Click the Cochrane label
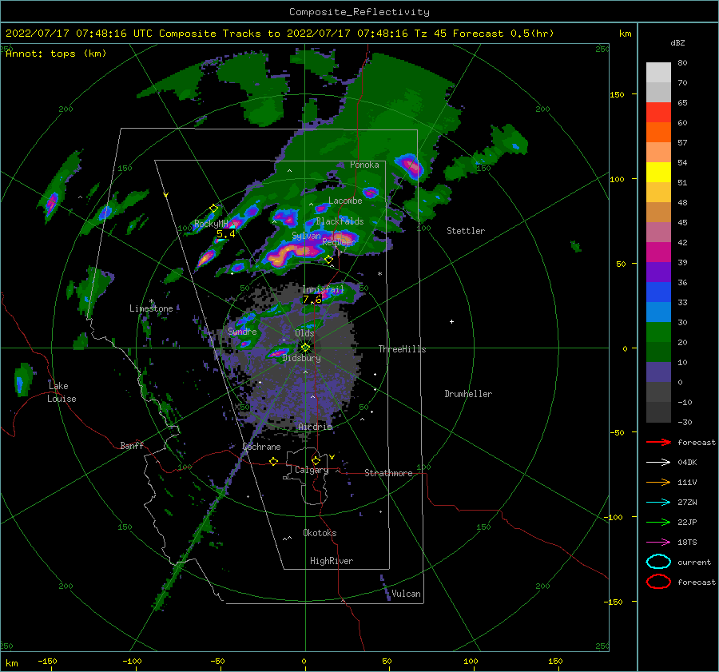719x672 pixels. tap(261, 447)
